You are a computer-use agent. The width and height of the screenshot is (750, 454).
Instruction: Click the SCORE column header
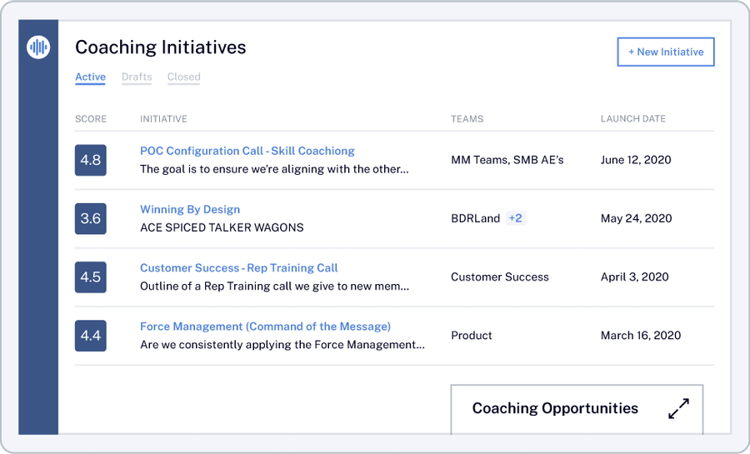(x=91, y=119)
